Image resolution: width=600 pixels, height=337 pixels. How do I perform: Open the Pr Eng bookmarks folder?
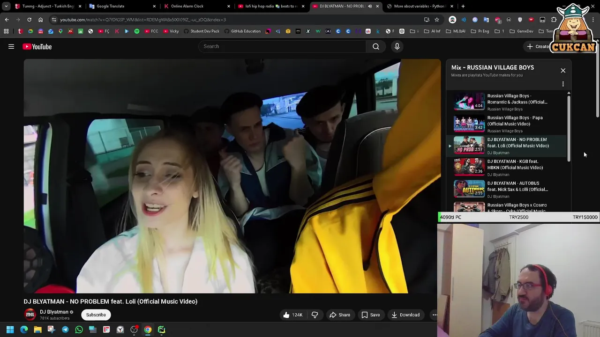pos(480,31)
